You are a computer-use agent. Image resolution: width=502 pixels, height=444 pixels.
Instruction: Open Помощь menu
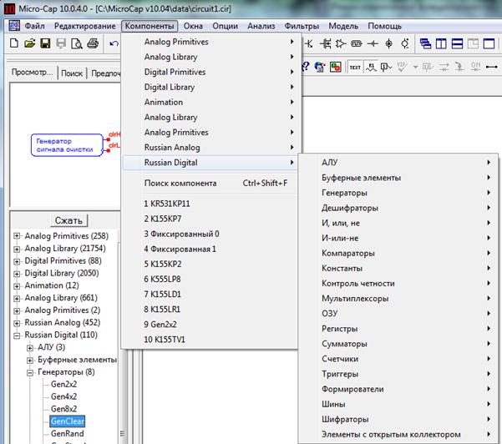(384, 26)
